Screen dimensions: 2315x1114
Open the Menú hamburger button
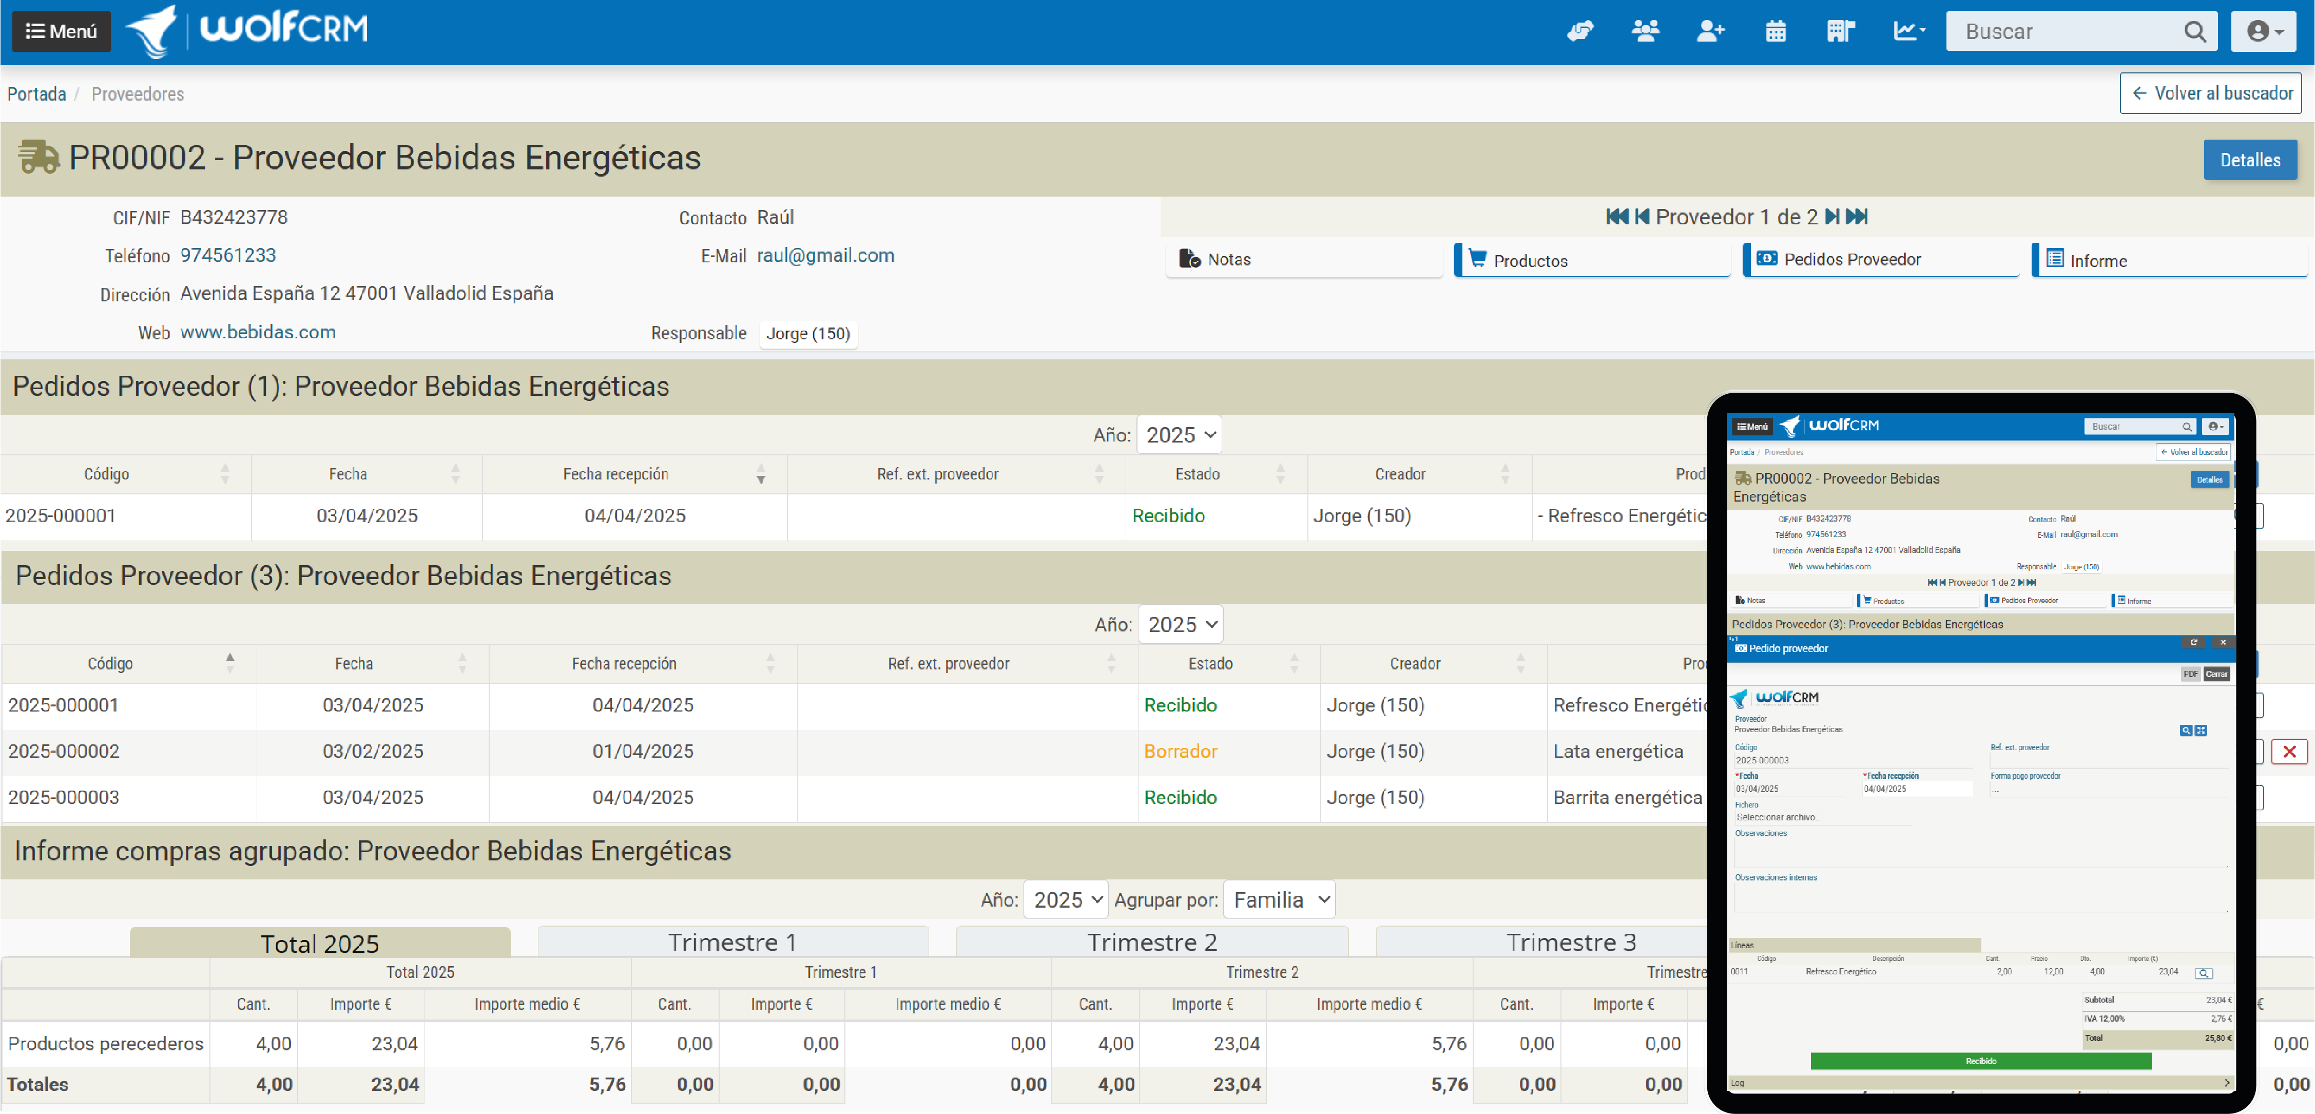click(x=61, y=31)
